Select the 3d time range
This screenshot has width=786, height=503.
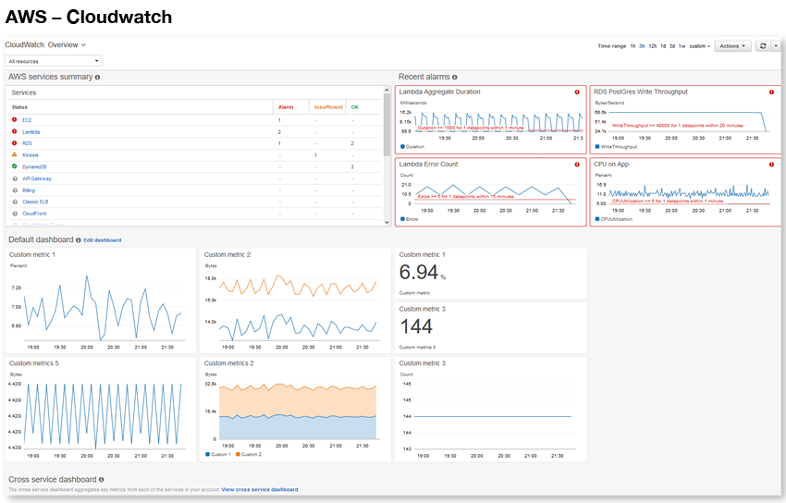tap(672, 46)
